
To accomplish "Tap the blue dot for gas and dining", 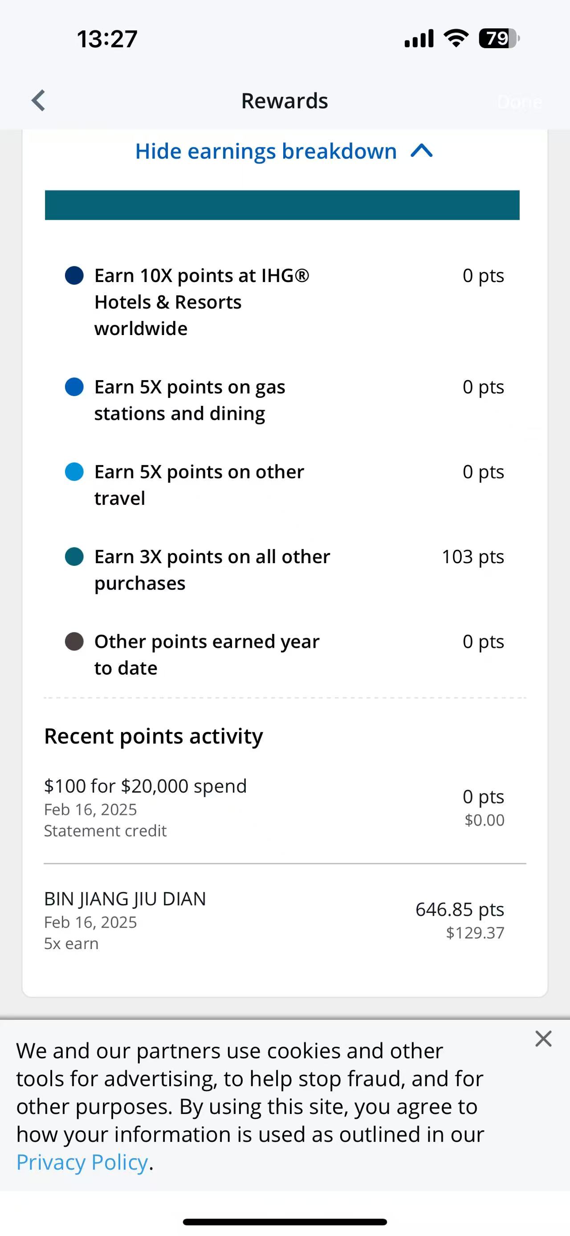I will click(74, 387).
